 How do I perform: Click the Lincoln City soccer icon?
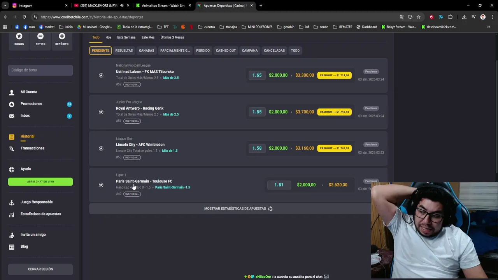101,148
